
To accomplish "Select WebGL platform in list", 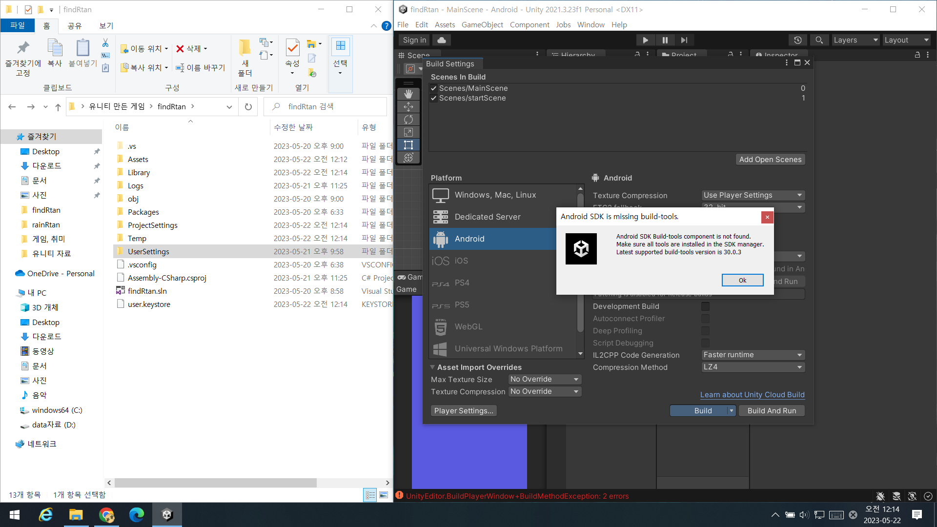I will click(503, 327).
